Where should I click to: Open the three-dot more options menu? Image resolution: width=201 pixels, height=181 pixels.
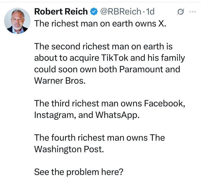coord(193,12)
